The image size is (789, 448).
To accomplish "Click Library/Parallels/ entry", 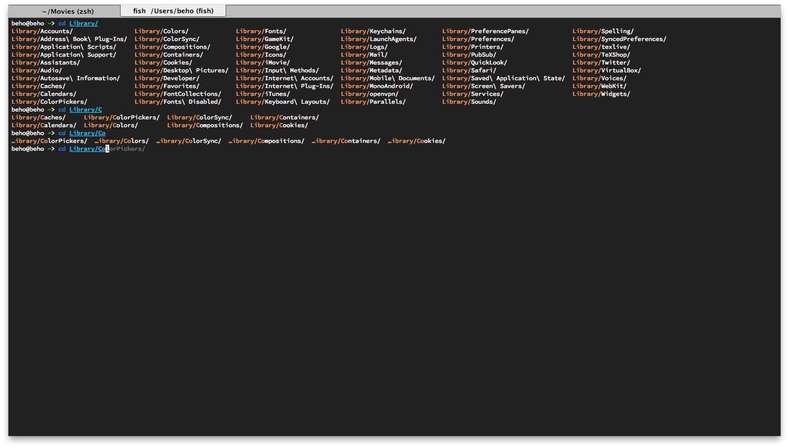I will click(373, 102).
